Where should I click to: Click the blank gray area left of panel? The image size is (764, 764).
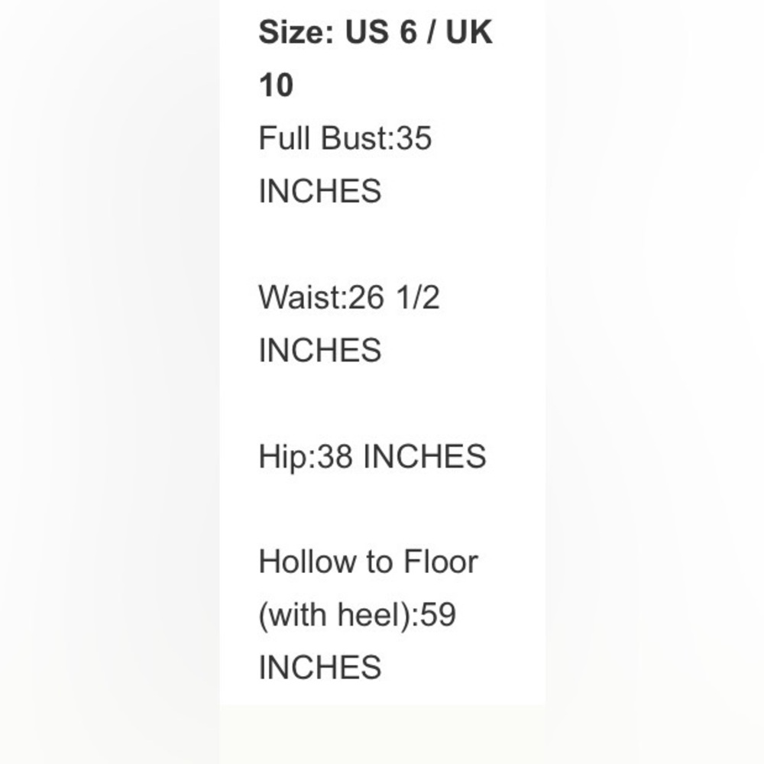pos(109,382)
